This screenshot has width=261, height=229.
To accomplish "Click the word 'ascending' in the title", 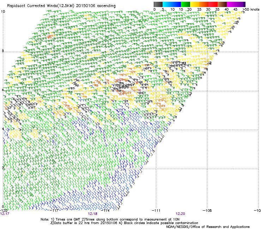I will 106,6.
